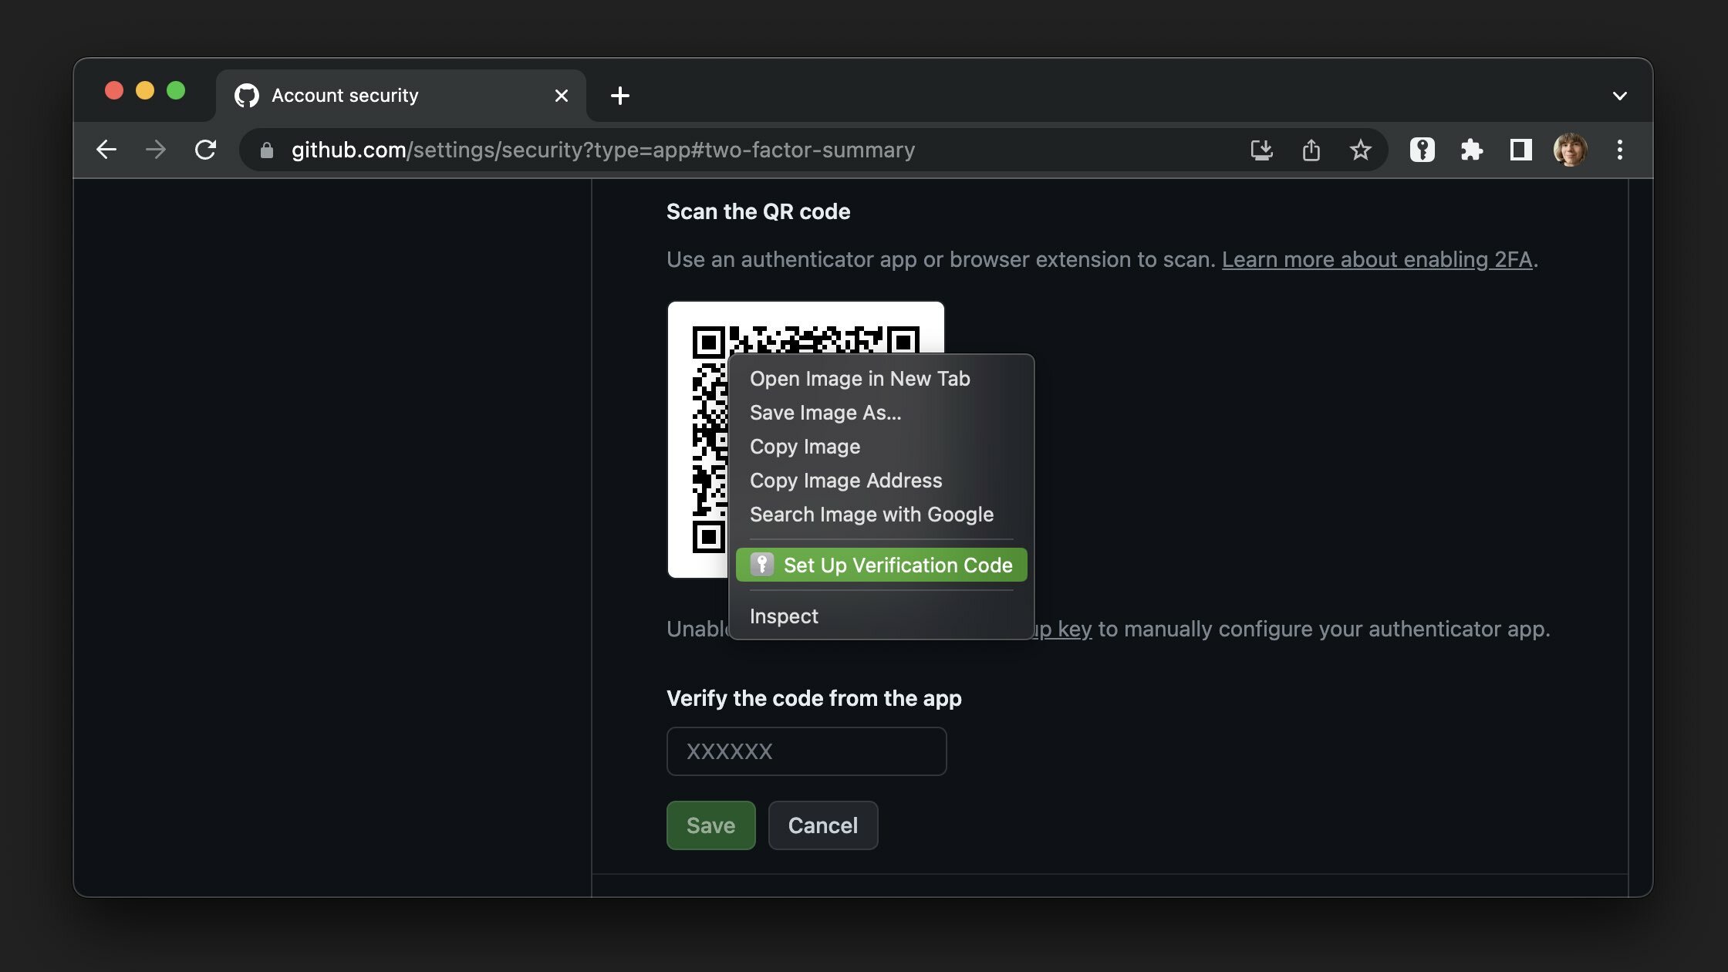Click the extensions puzzle icon in toolbar
1728x972 pixels.
[x=1472, y=150]
